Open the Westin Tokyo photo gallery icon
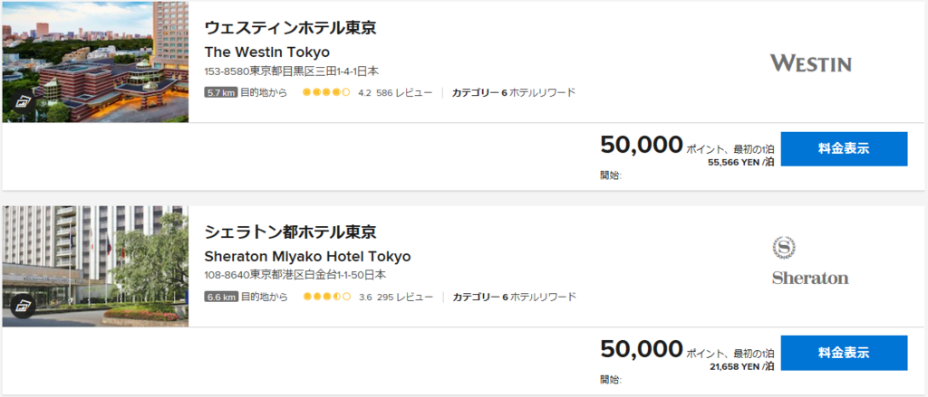 [x=23, y=100]
